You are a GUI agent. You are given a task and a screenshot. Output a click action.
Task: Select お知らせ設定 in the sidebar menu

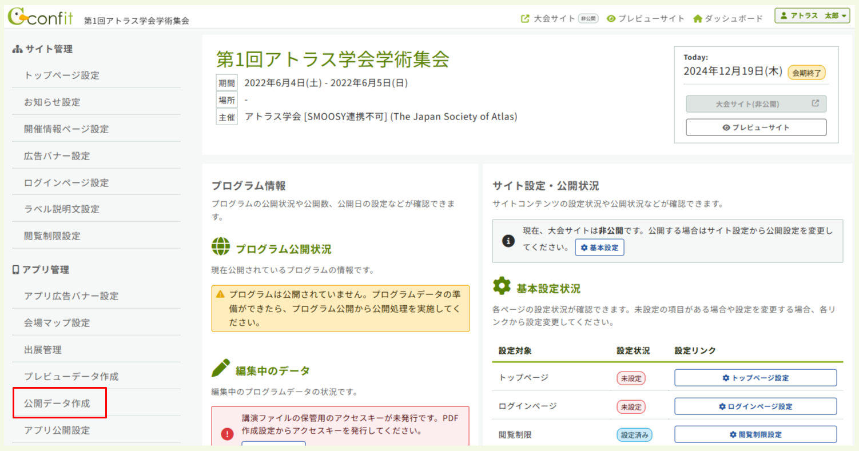pyautogui.click(x=51, y=102)
